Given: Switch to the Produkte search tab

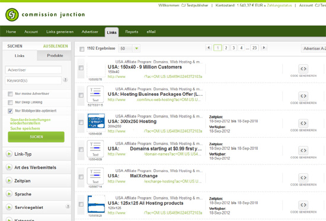Looking at the screenshot, I should tap(55, 55).
